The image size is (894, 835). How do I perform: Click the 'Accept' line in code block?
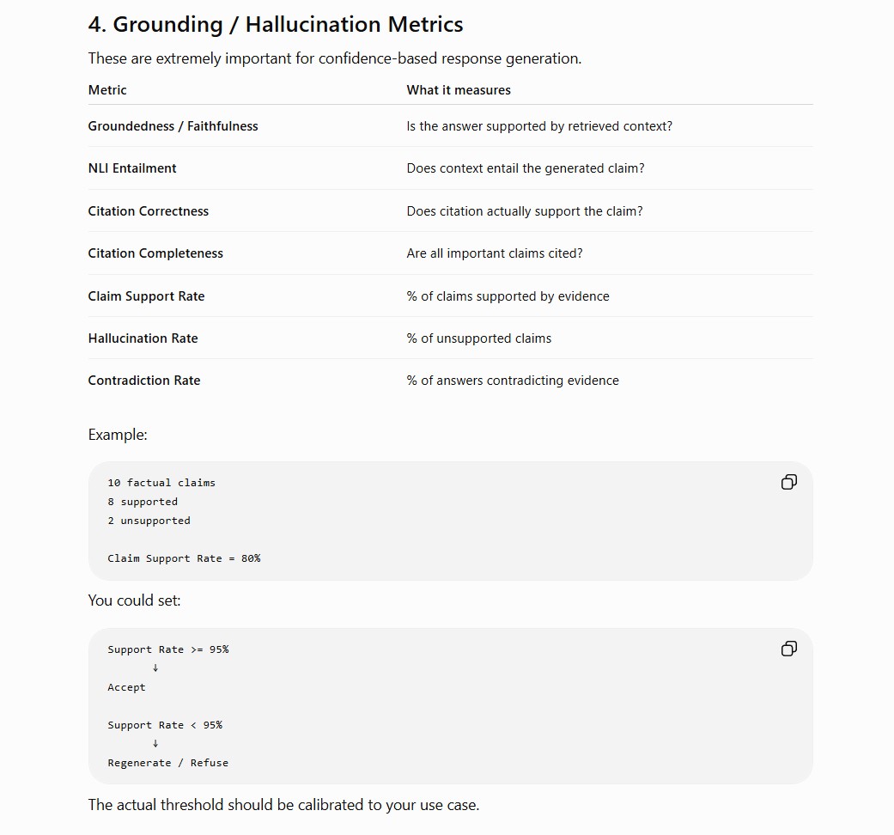pos(126,687)
